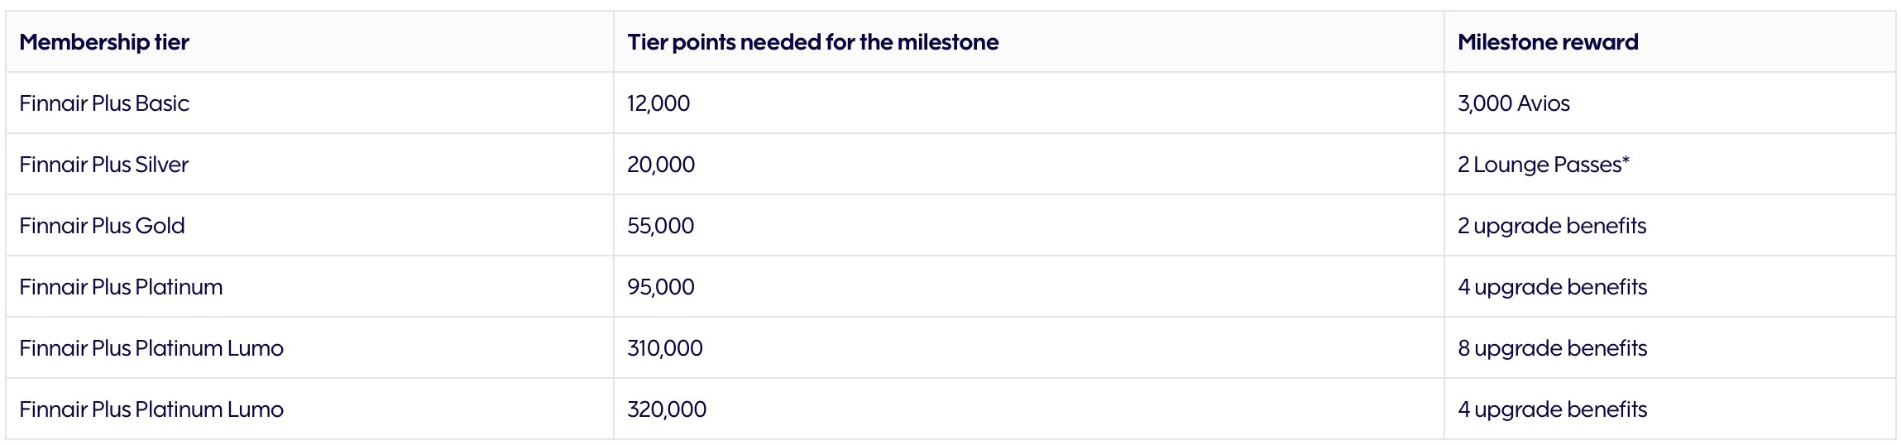Click the 2 Lounge Passes* reward

point(1544,165)
